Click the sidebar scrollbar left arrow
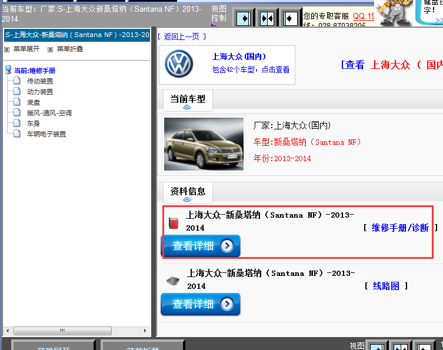 click(8, 331)
